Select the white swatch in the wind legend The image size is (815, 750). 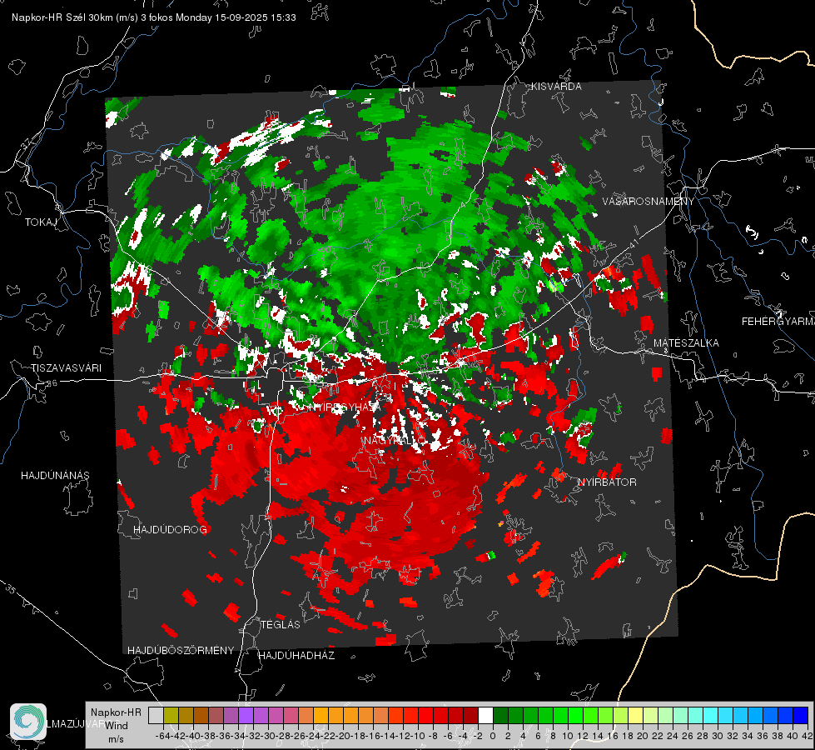coord(485,715)
